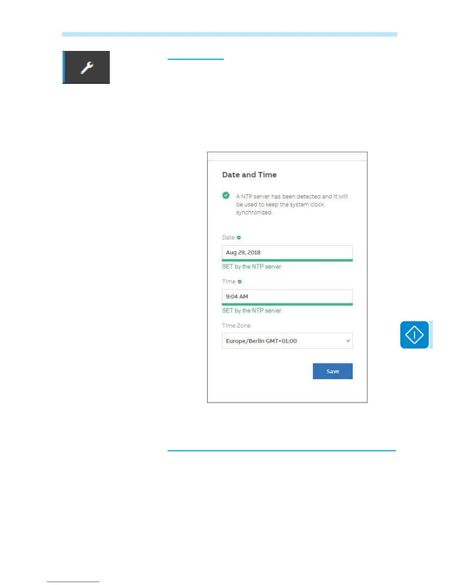Click the Date and Time heading
Image resolution: width=452 pixels, height=585 pixels.
249,175
